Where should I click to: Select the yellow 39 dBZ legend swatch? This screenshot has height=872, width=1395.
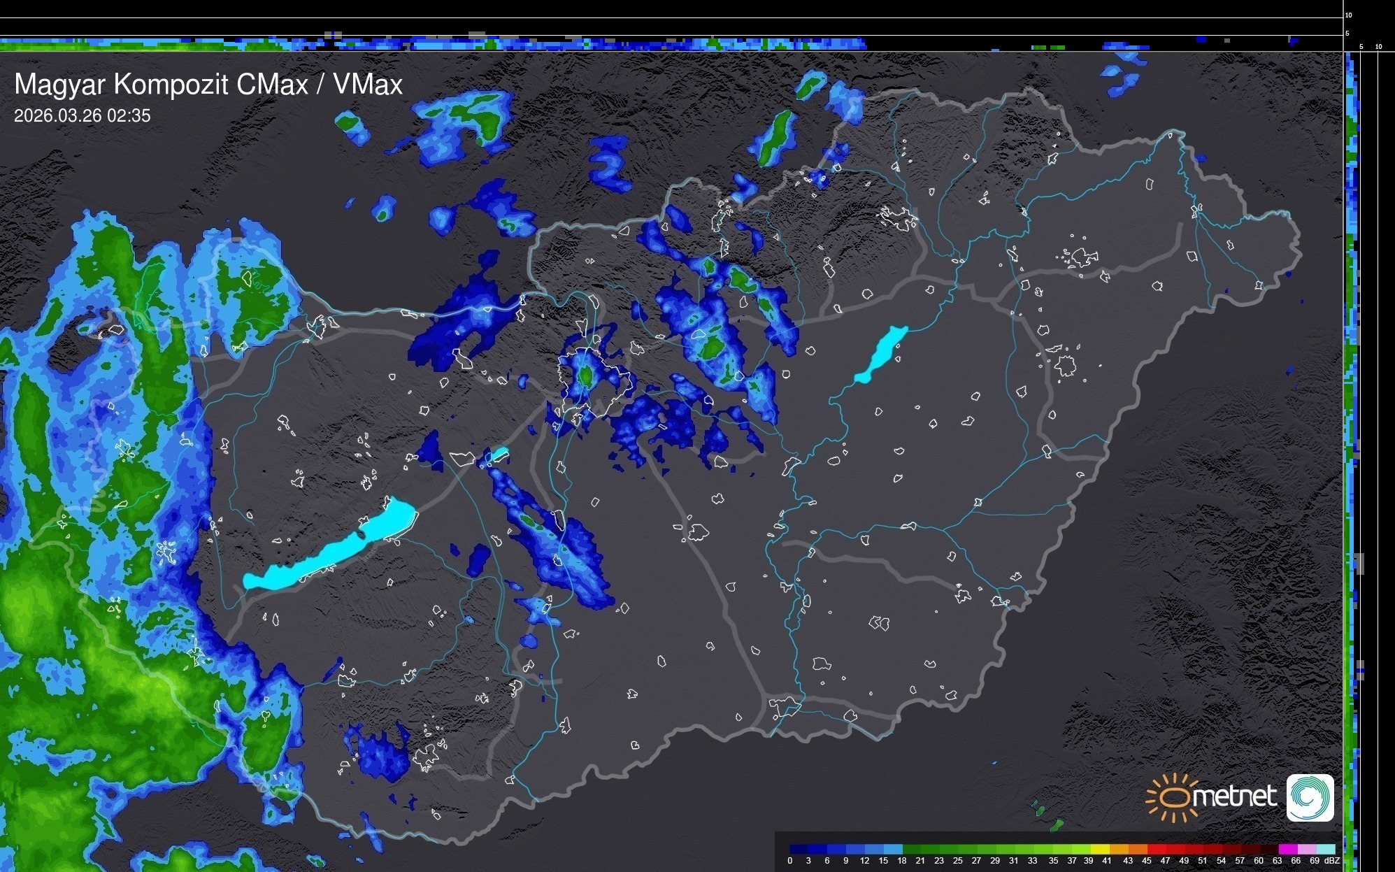point(1099,849)
